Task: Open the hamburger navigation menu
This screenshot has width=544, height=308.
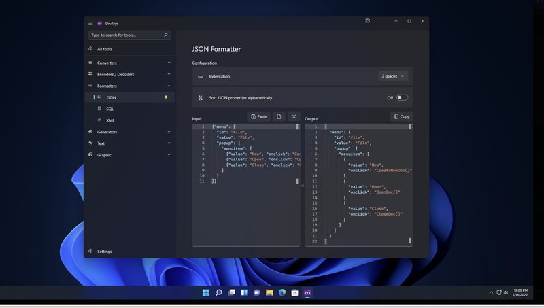Action: (90, 23)
